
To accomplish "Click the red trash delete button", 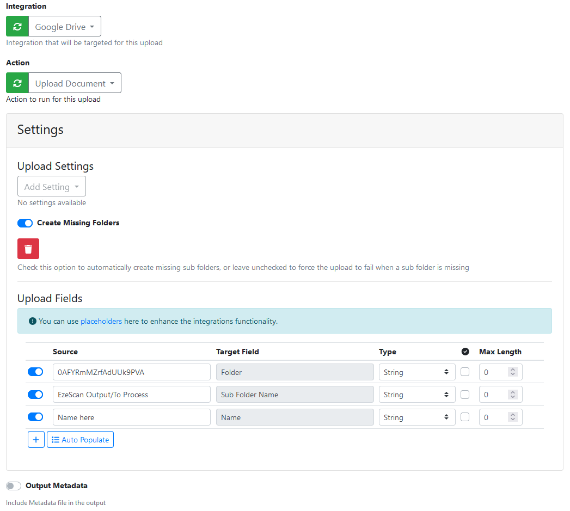I will click(x=28, y=249).
